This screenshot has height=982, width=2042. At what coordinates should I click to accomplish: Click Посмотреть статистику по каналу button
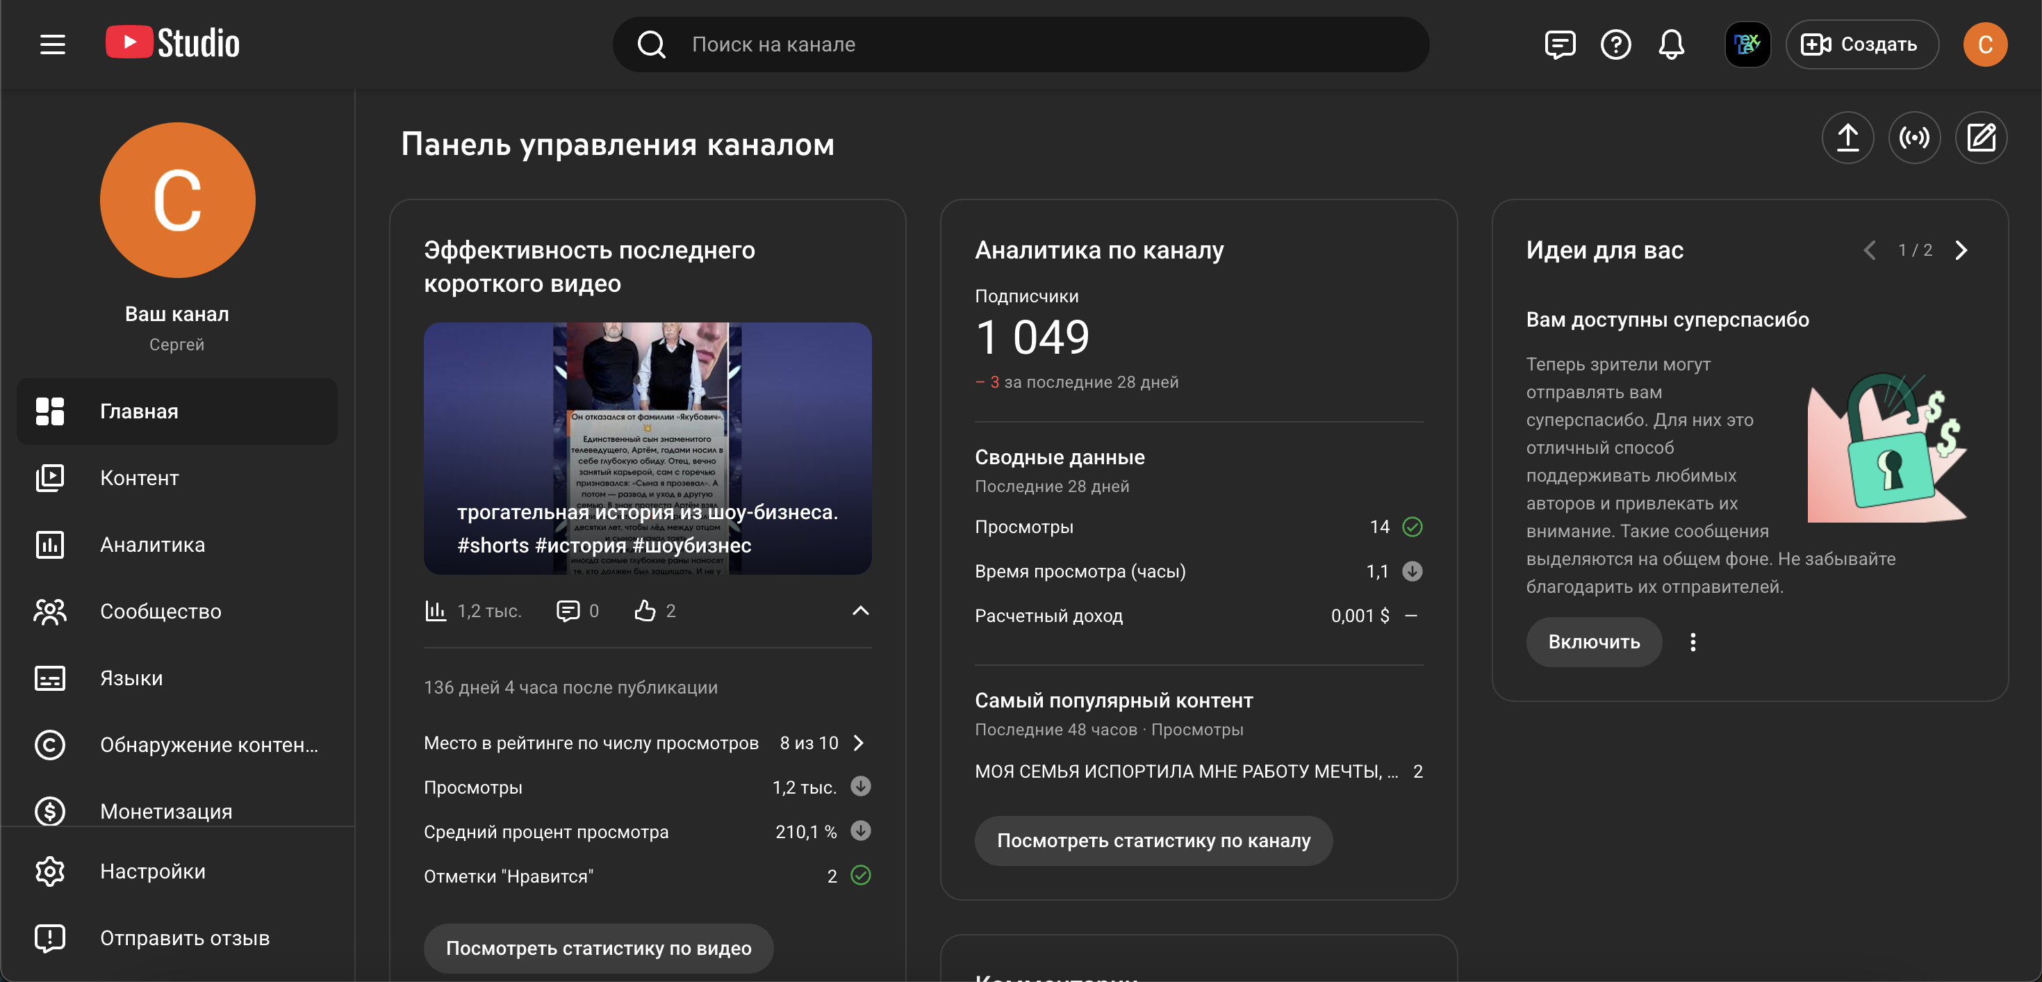1153,841
